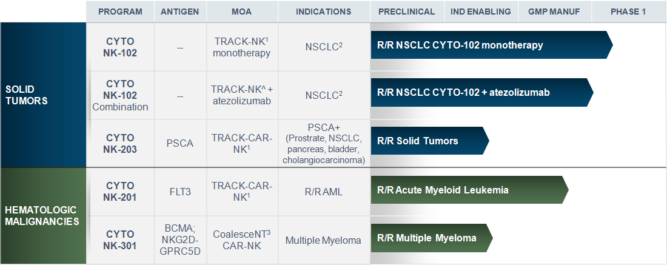This screenshot has height=265, width=667.
Task: Click the HEMATOLOGIC MALIGNANCIES category panel
Action: click(x=43, y=216)
